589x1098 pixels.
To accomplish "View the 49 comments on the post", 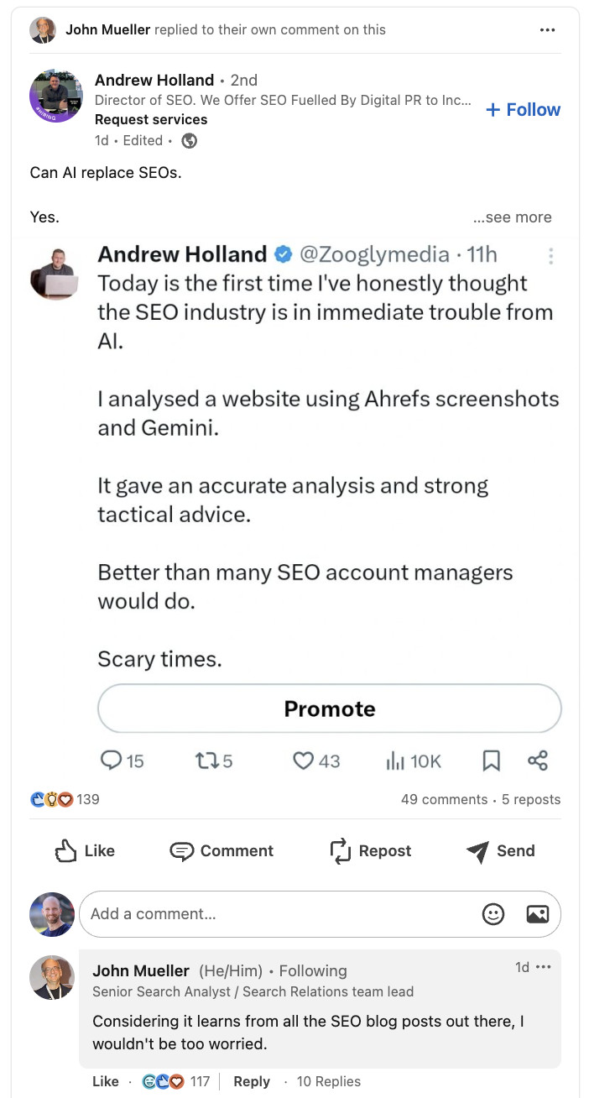I will [x=443, y=799].
